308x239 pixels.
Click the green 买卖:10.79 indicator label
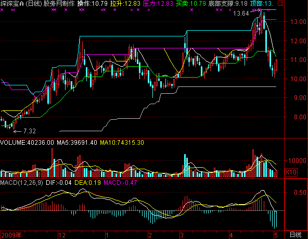(x=190, y=3)
